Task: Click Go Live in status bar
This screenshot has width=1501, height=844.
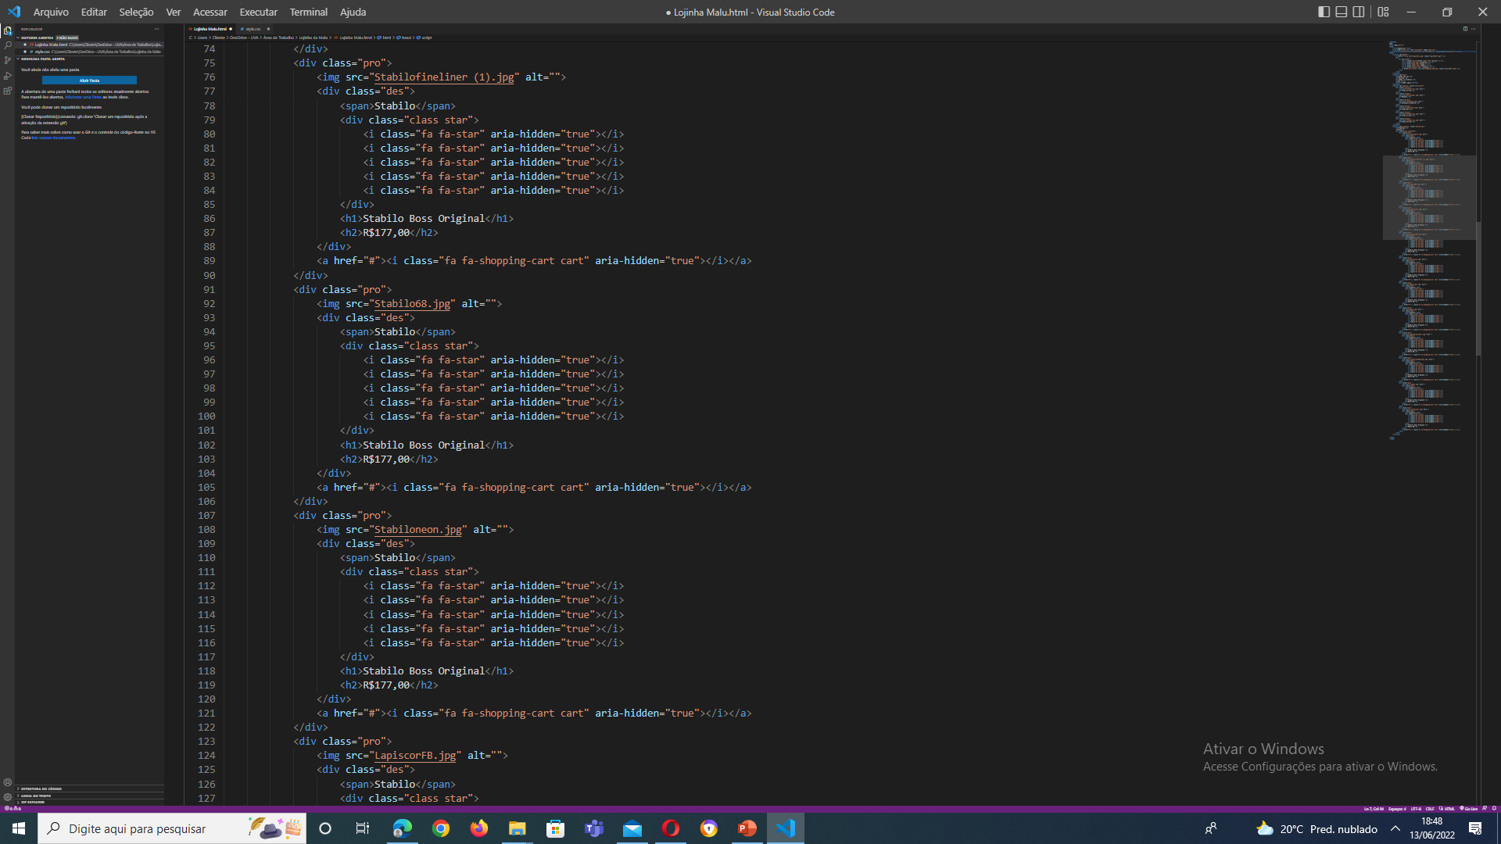Action: click(1469, 809)
